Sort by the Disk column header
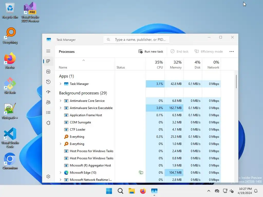This screenshot has height=197, width=263. coord(193,64)
